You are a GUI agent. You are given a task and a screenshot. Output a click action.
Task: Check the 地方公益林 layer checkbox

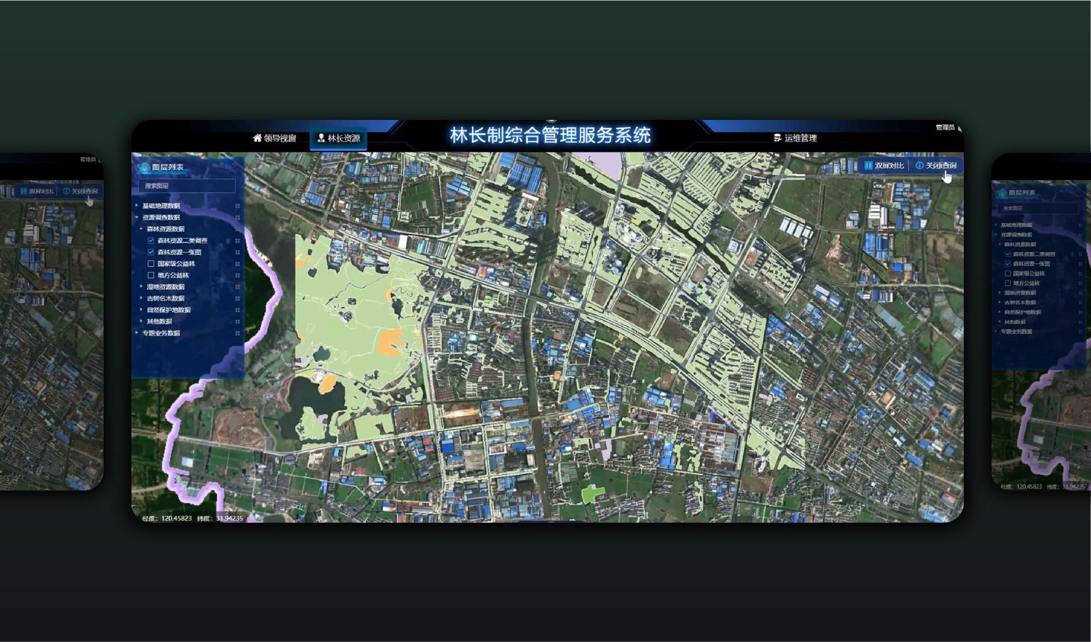tap(151, 275)
